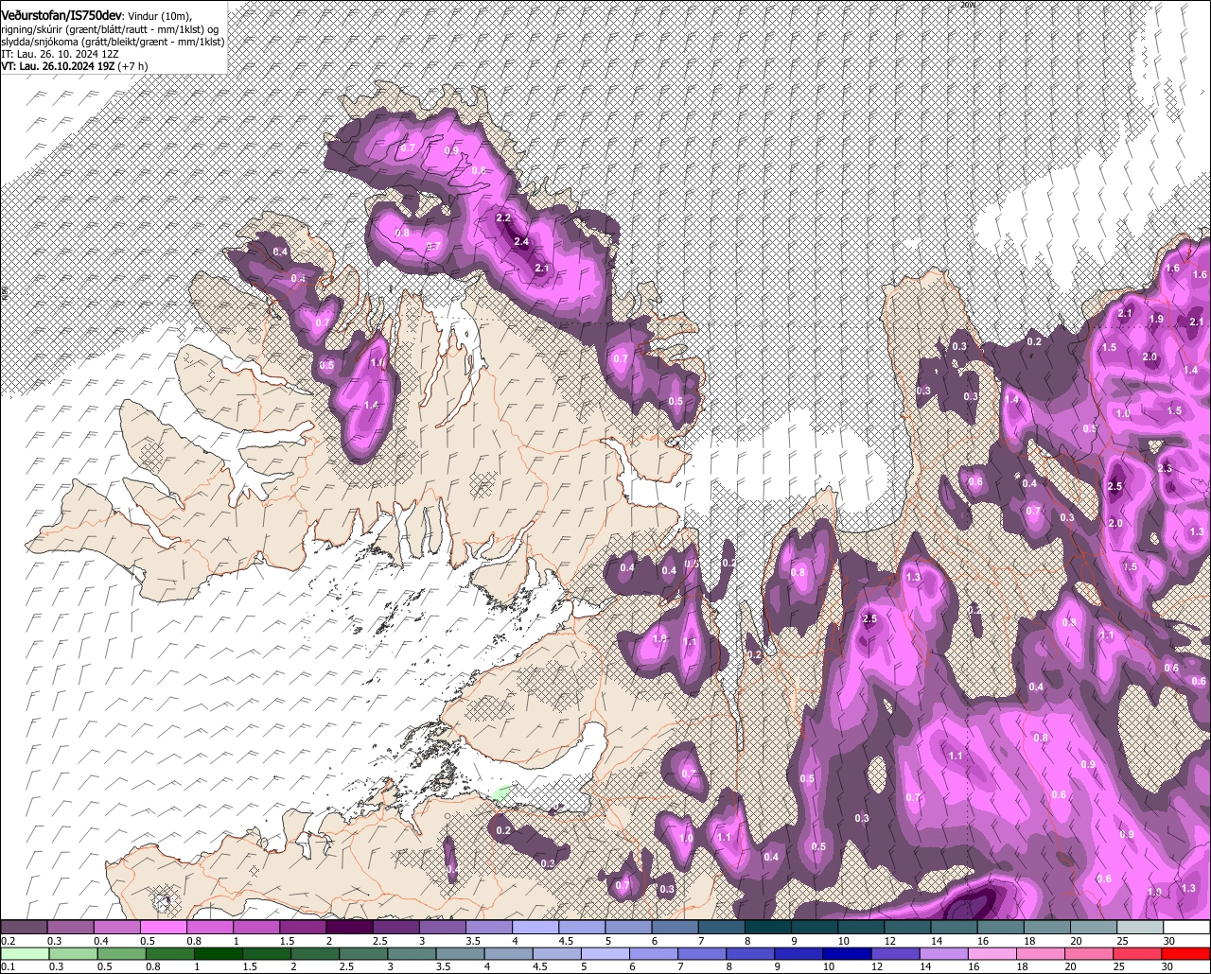Select the top legend row swatch labeled 0.3
This screenshot has height=974, width=1211.
click(x=70, y=927)
